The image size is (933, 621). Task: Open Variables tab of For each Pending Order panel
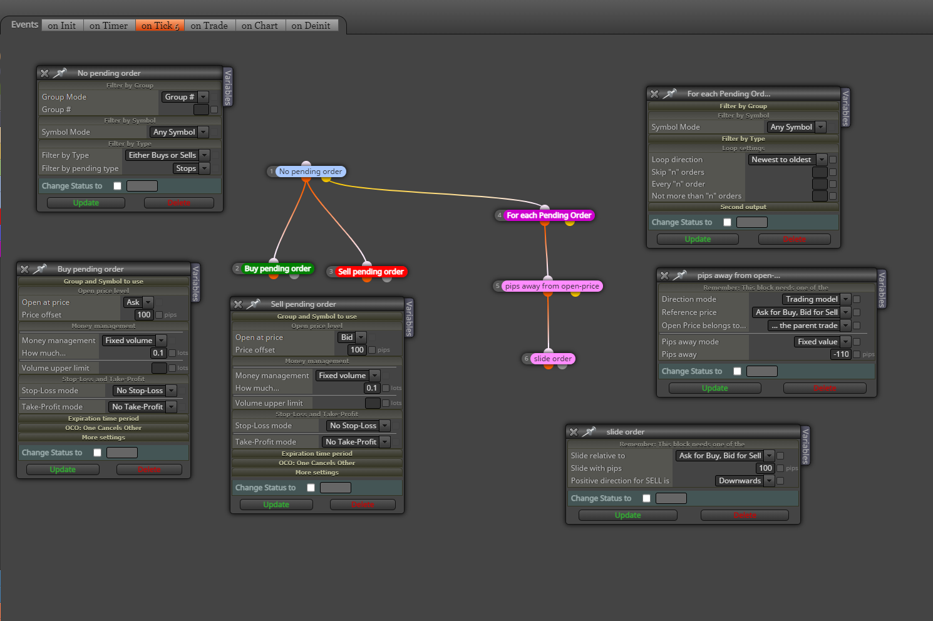[x=845, y=108]
